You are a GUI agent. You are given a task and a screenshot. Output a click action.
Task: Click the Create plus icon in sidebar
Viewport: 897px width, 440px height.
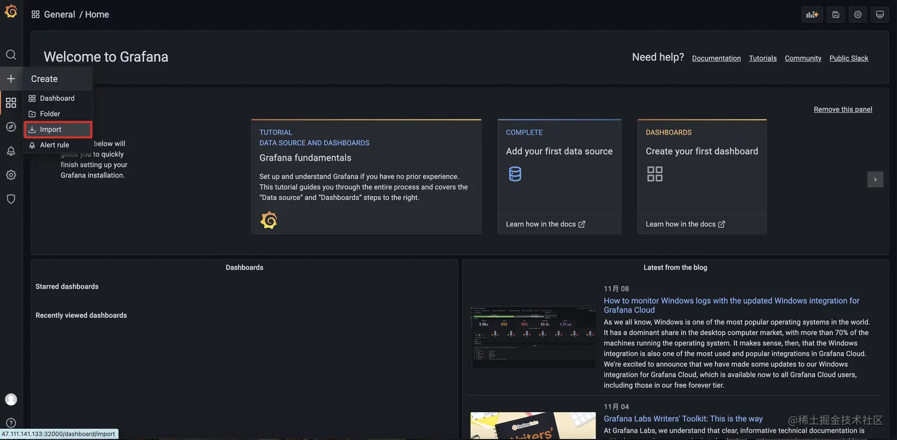tap(11, 79)
